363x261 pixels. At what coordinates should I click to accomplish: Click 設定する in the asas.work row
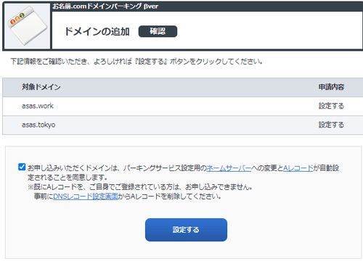pos(331,106)
